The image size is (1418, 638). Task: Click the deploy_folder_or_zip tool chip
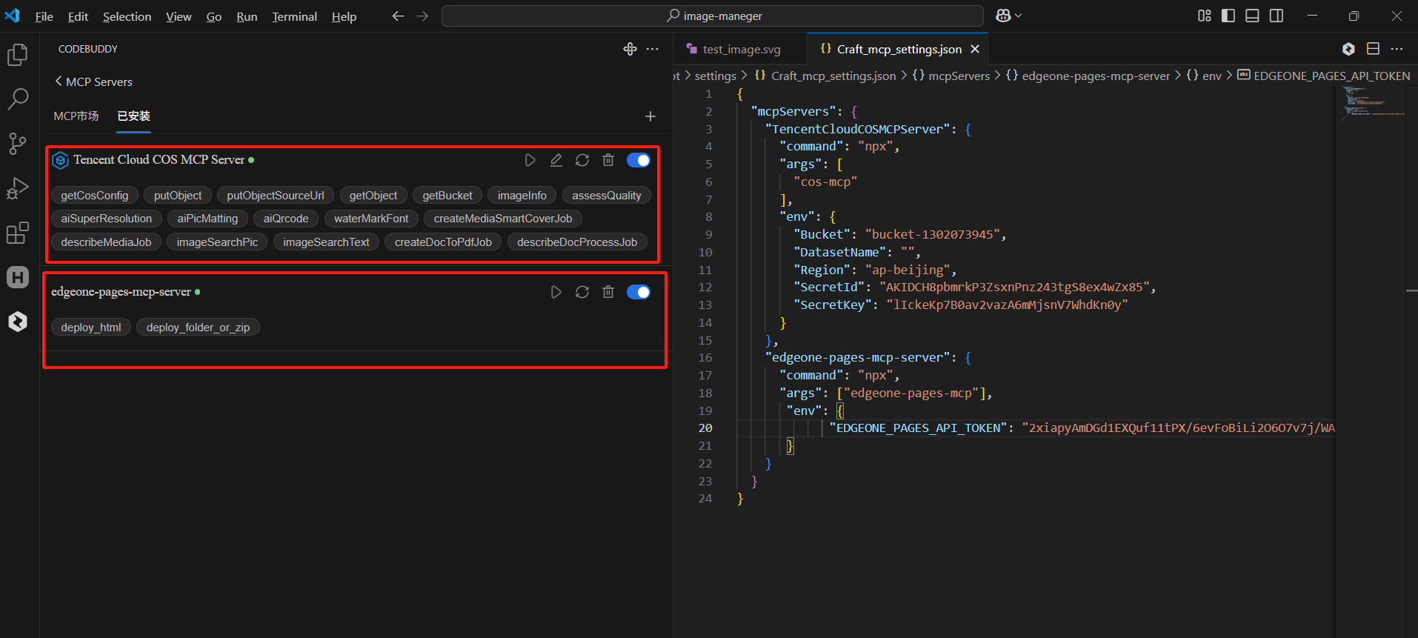coord(198,328)
